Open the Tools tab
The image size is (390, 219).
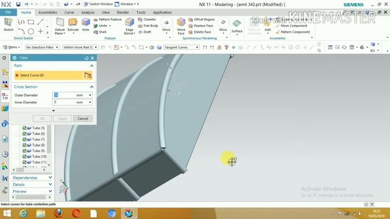pyautogui.click(x=141, y=12)
